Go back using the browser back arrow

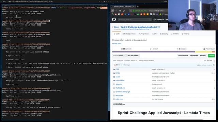(x=113, y=11)
